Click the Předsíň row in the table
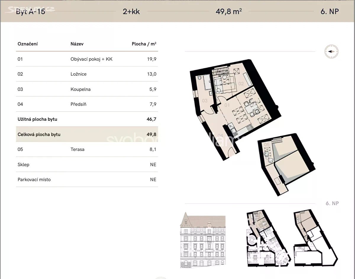 [x=87, y=104]
